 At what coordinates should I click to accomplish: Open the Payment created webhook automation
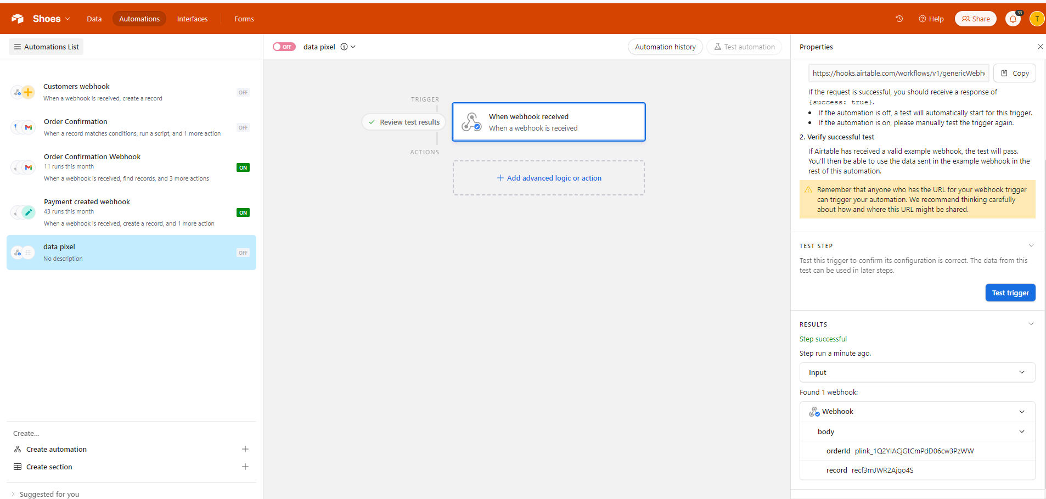click(131, 212)
